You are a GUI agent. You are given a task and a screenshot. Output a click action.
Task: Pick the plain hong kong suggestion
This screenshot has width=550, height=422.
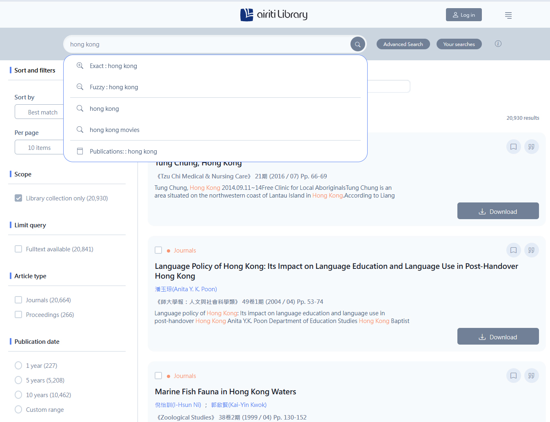[215, 109]
